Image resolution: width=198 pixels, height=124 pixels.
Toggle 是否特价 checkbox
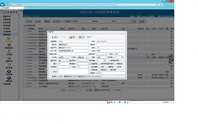pyautogui.click(x=100, y=70)
